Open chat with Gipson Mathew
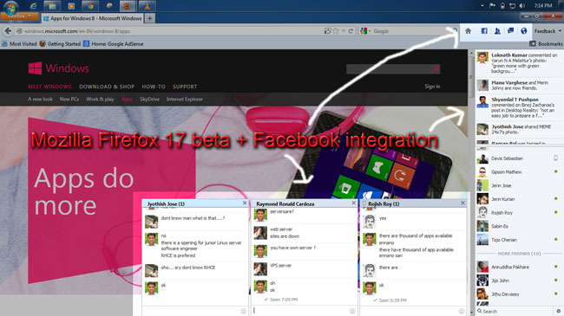564x316 pixels. (518, 172)
